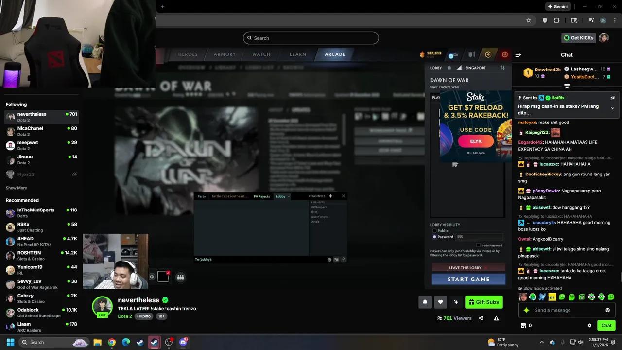622x350 pixels.
Task: Open Dota chat emoticon picker
Action: coord(329,260)
